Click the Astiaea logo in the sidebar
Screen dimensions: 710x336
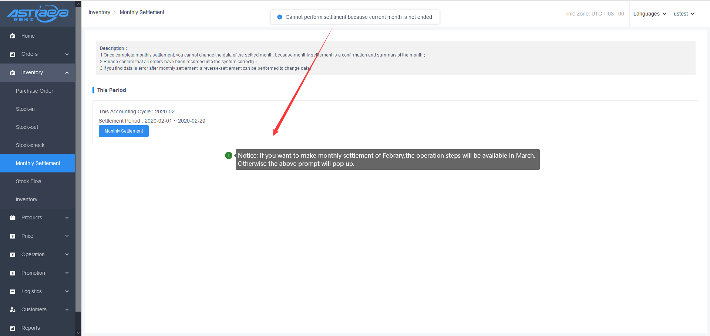pyautogui.click(x=37, y=14)
